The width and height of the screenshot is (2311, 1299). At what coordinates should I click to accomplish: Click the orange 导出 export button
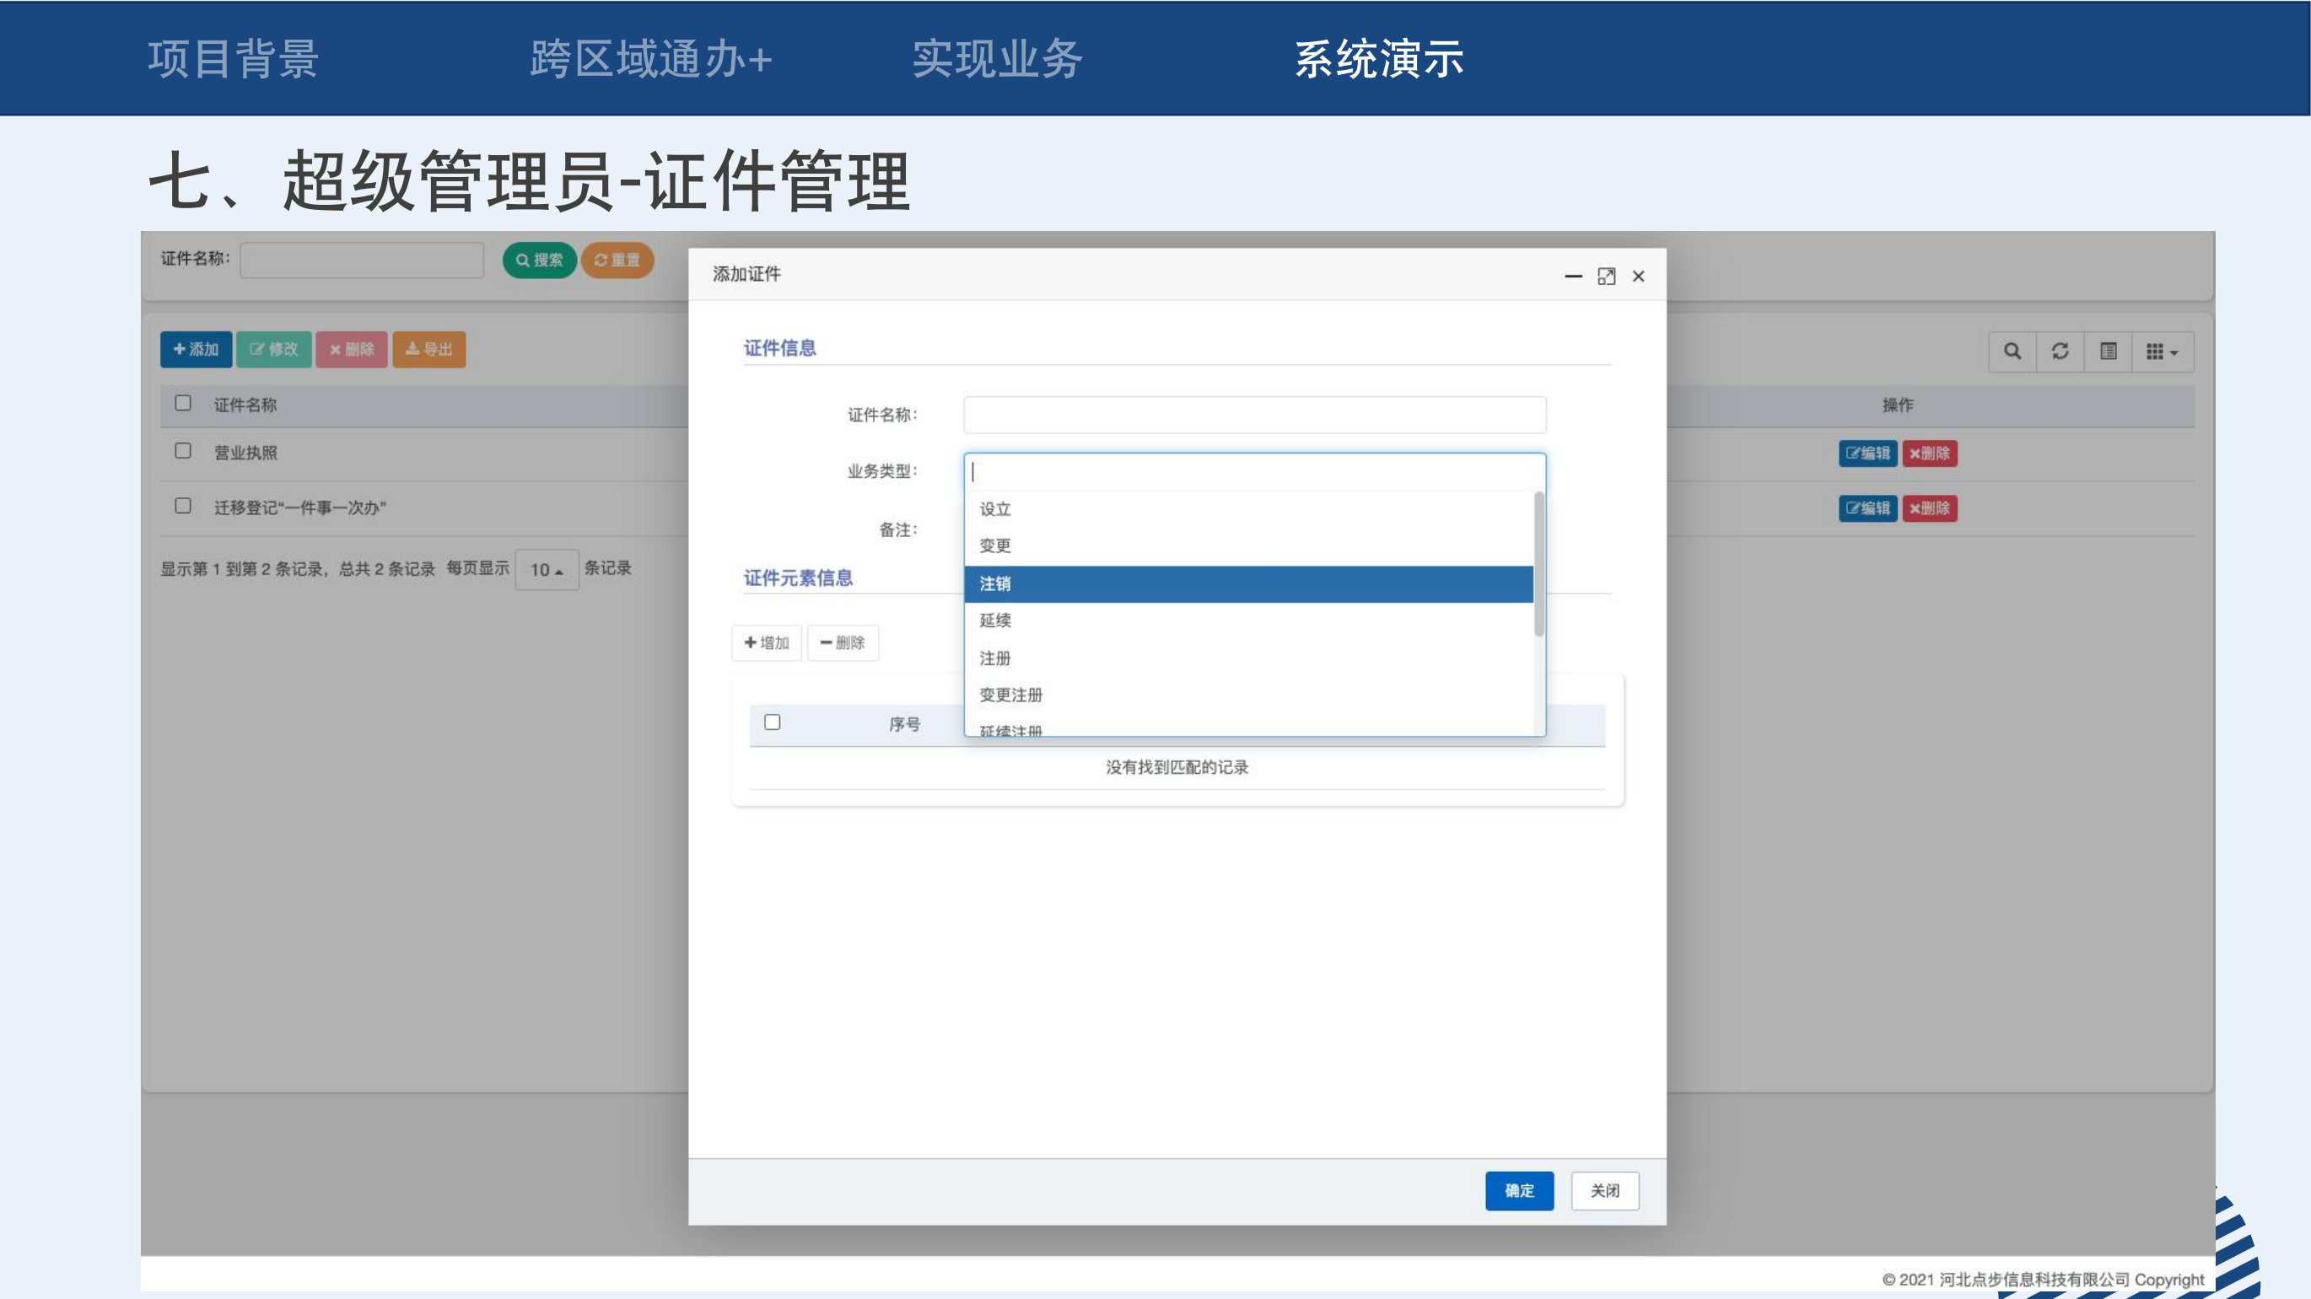pyautogui.click(x=428, y=350)
